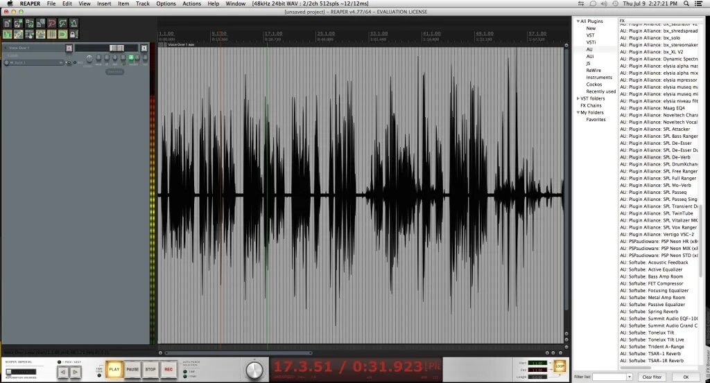Open the Input 1 selector on the track
The image size is (710, 383).
click(x=35, y=63)
